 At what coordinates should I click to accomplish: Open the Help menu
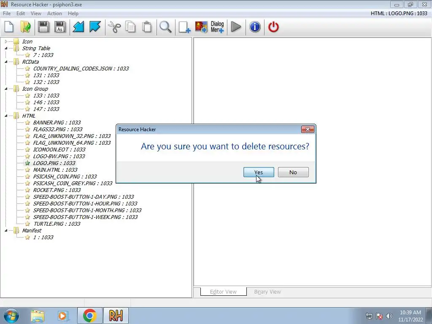click(73, 13)
